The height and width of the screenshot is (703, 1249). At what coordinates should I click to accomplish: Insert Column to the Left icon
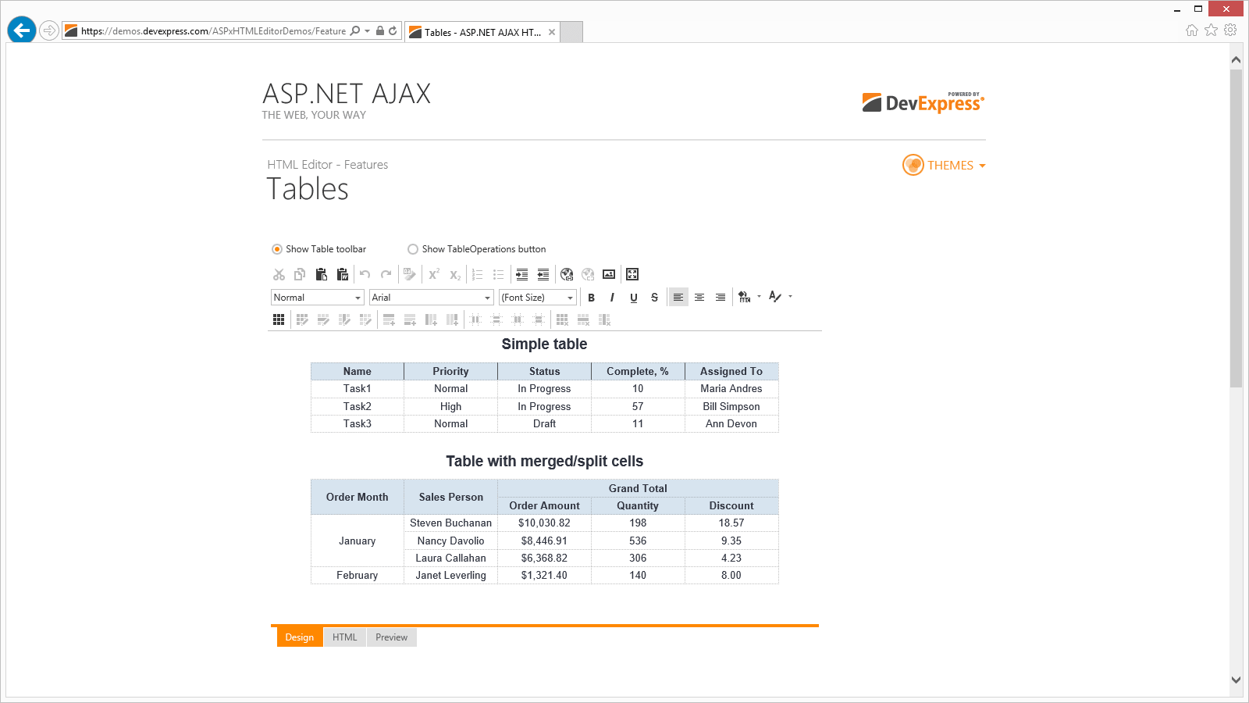coord(431,319)
